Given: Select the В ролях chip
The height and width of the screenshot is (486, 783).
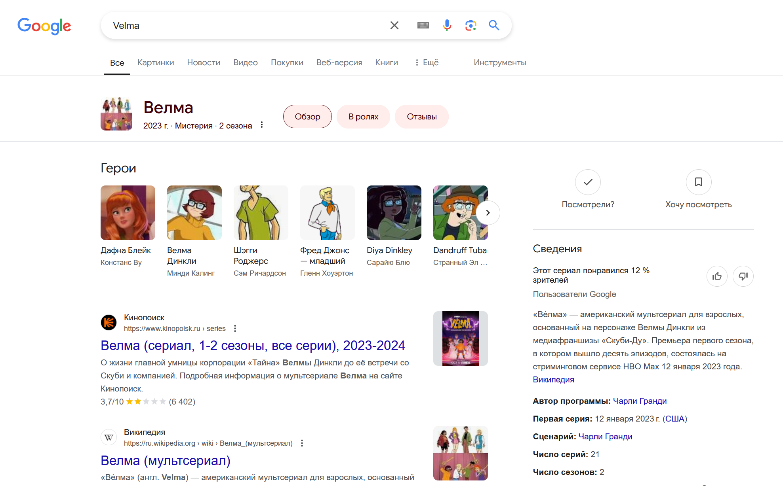Looking at the screenshot, I should (x=363, y=117).
